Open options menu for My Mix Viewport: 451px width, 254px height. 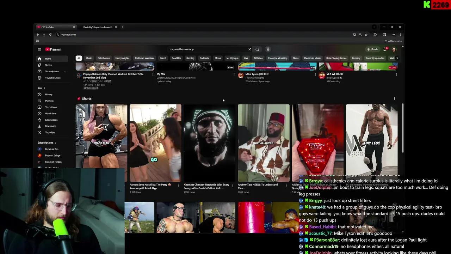(234, 74)
